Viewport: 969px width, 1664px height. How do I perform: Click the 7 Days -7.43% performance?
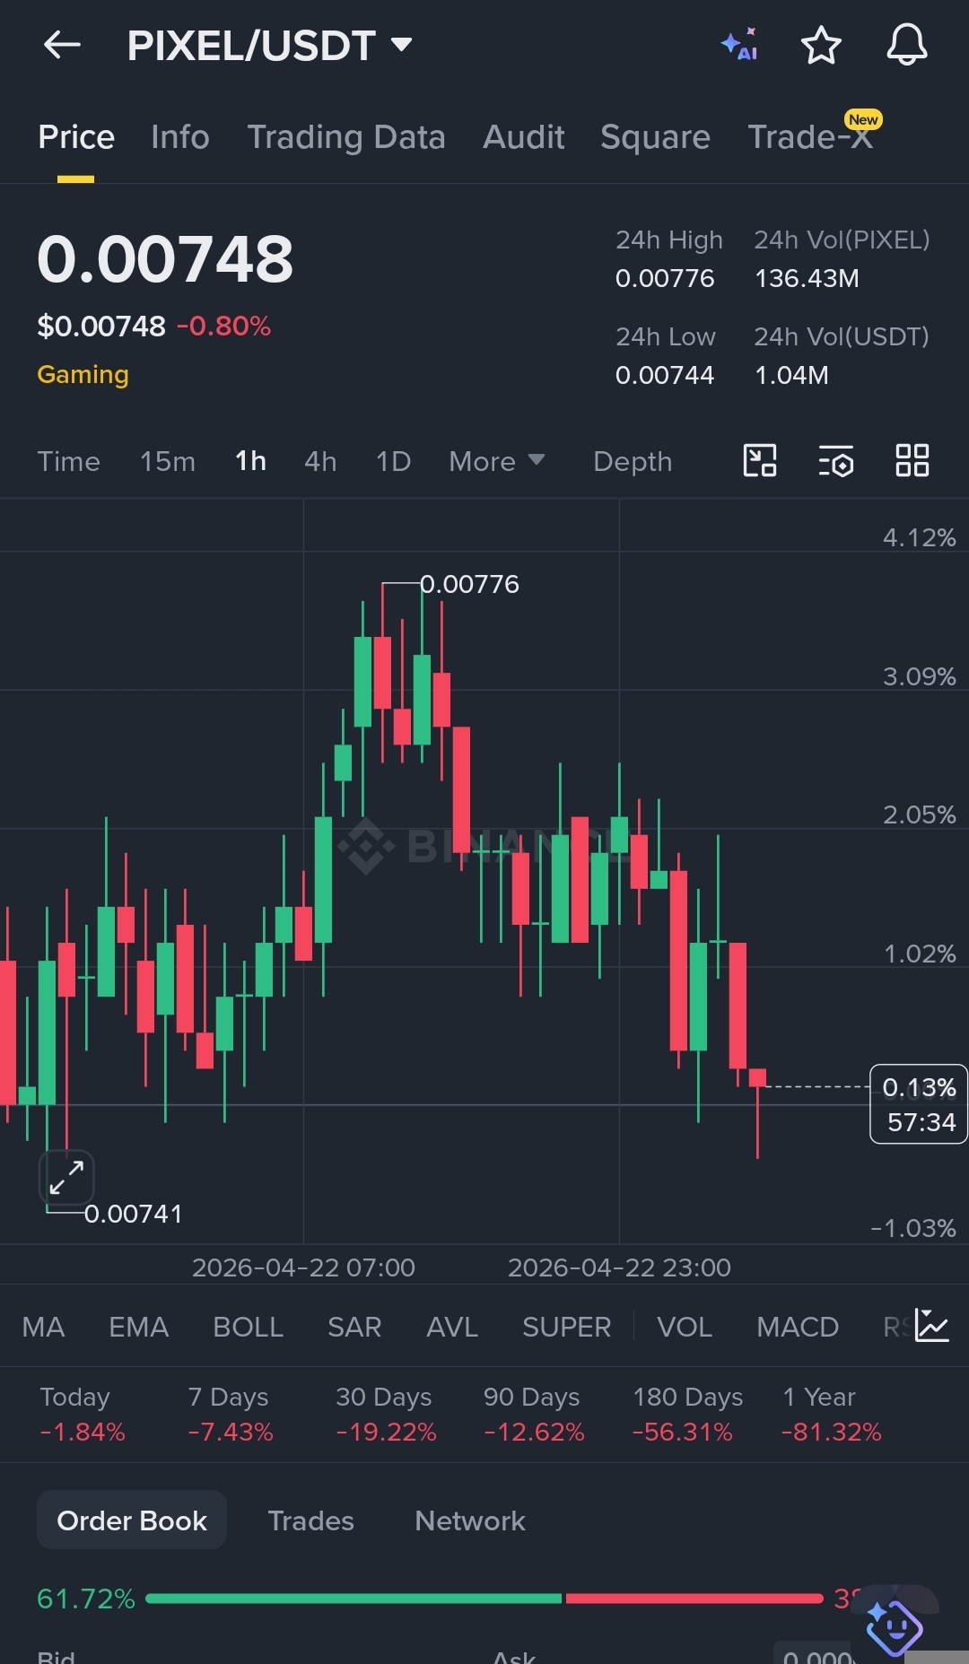[x=230, y=1415]
